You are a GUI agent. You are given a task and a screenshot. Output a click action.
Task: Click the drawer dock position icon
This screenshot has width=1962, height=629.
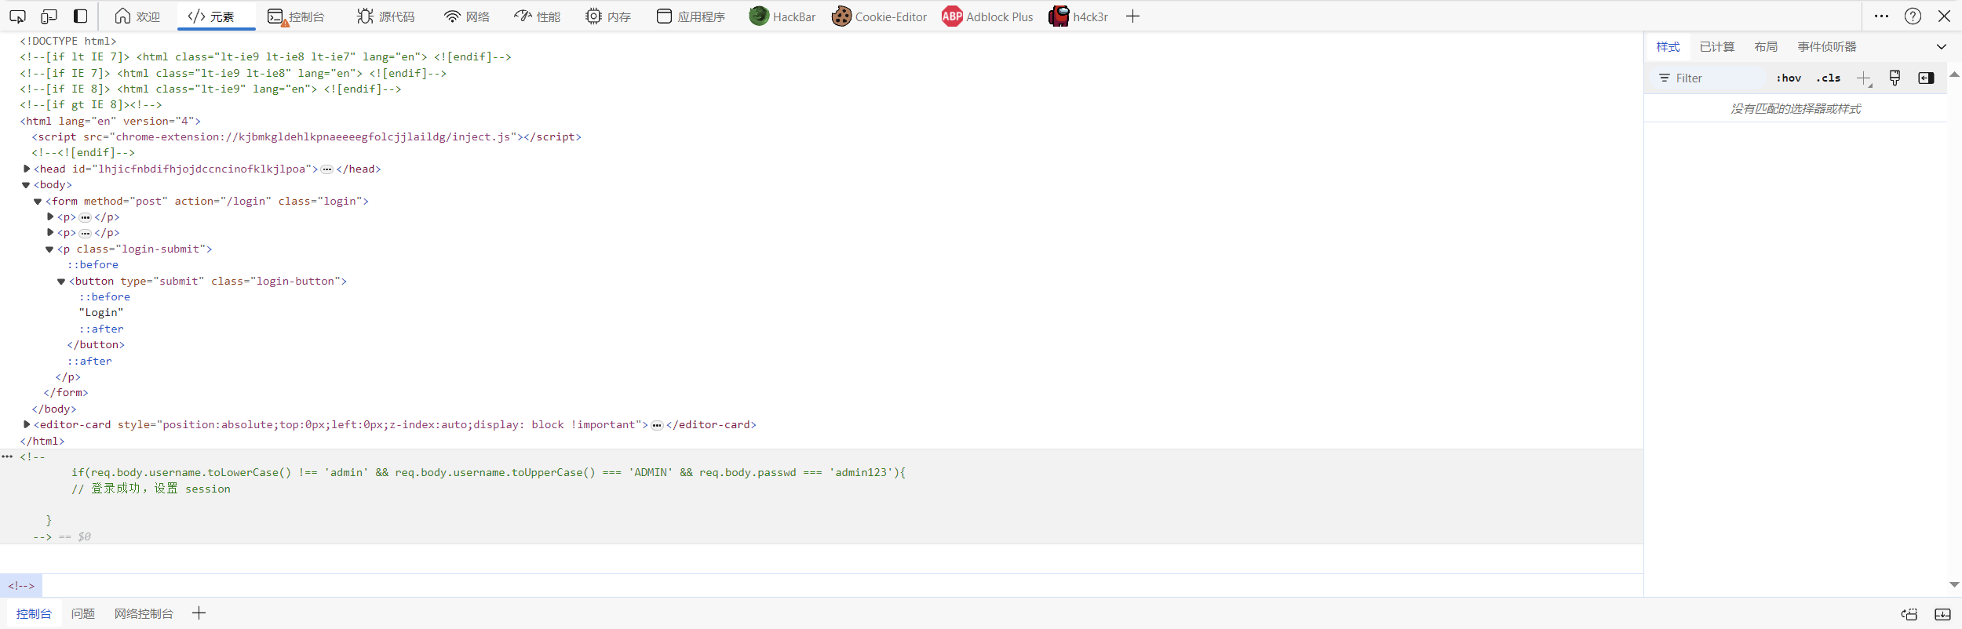[1909, 614]
